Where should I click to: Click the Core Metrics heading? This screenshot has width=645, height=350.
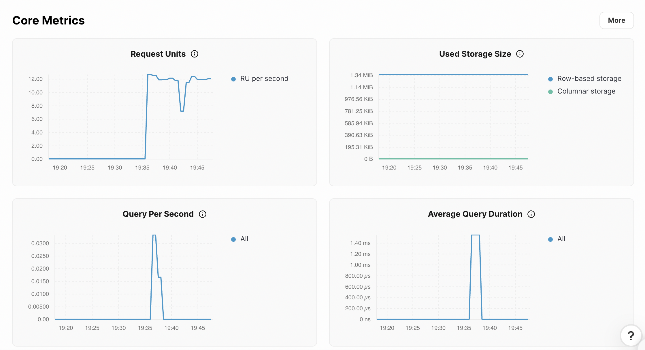[x=48, y=20]
